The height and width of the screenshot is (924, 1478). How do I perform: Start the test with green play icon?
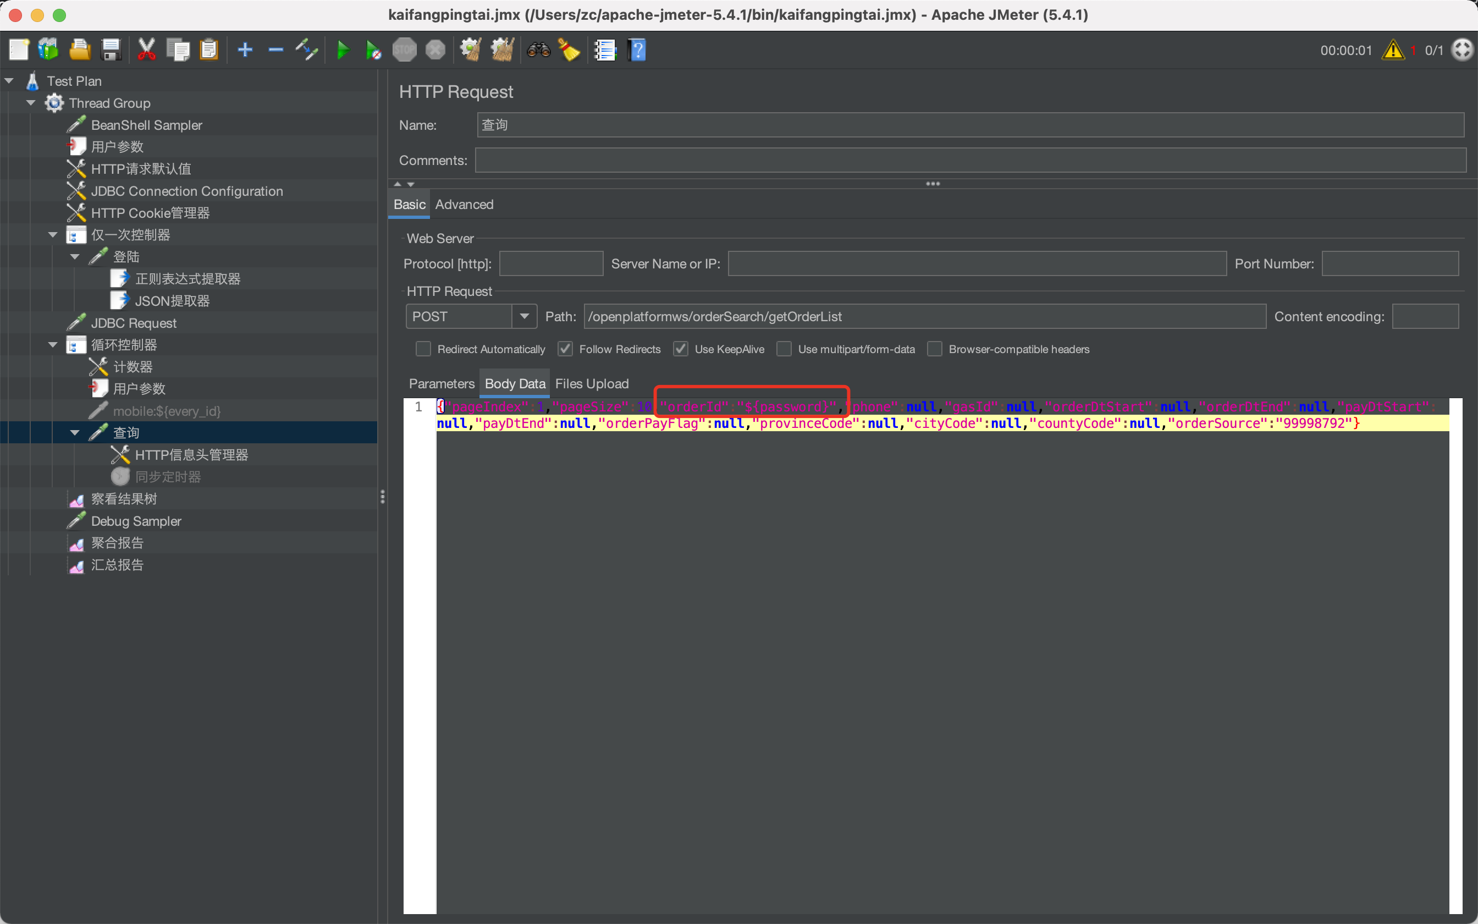point(343,50)
